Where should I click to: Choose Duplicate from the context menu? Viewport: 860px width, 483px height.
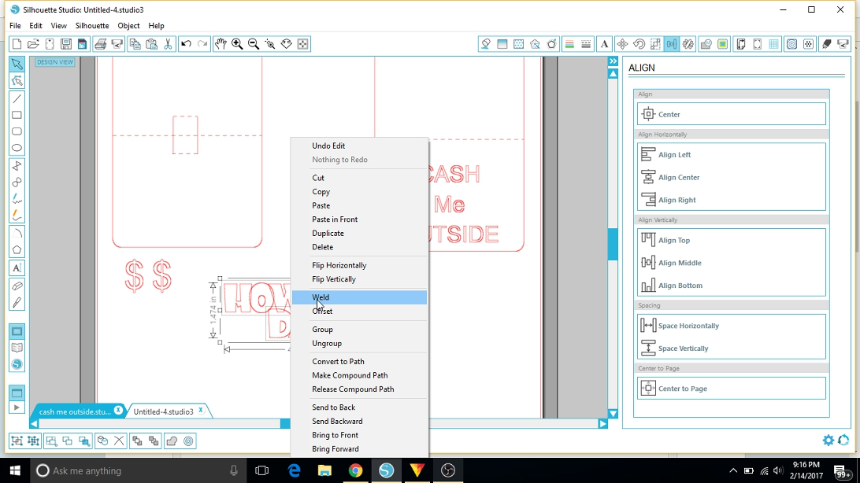[x=359, y=234]
